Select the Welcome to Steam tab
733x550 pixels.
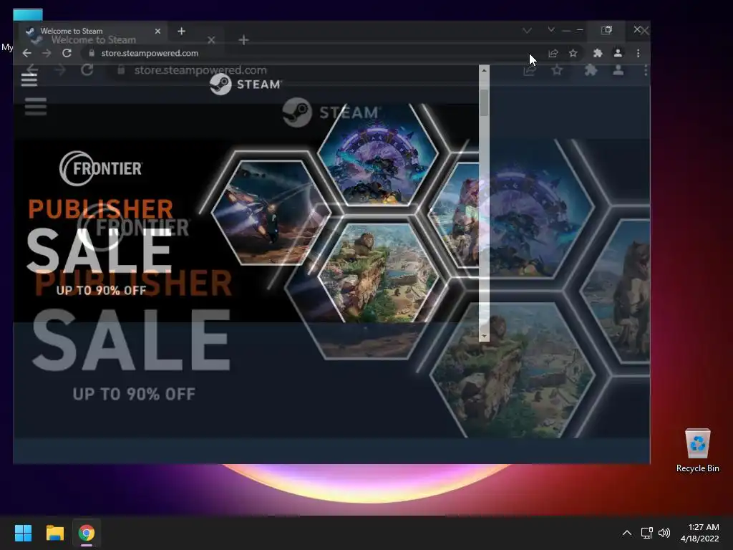[91, 31]
